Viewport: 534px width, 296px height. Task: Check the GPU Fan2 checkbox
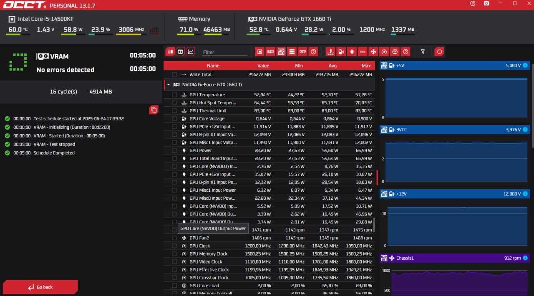tap(174, 238)
